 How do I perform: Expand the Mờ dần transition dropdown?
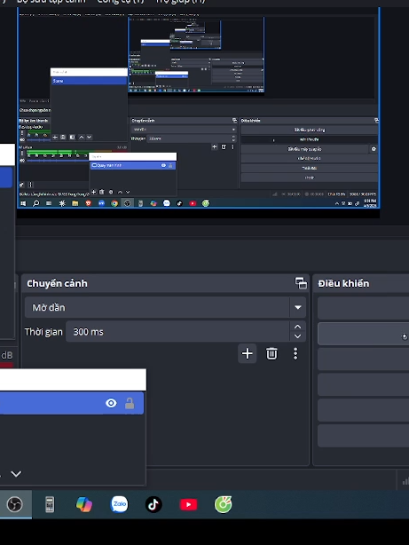pos(298,307)
